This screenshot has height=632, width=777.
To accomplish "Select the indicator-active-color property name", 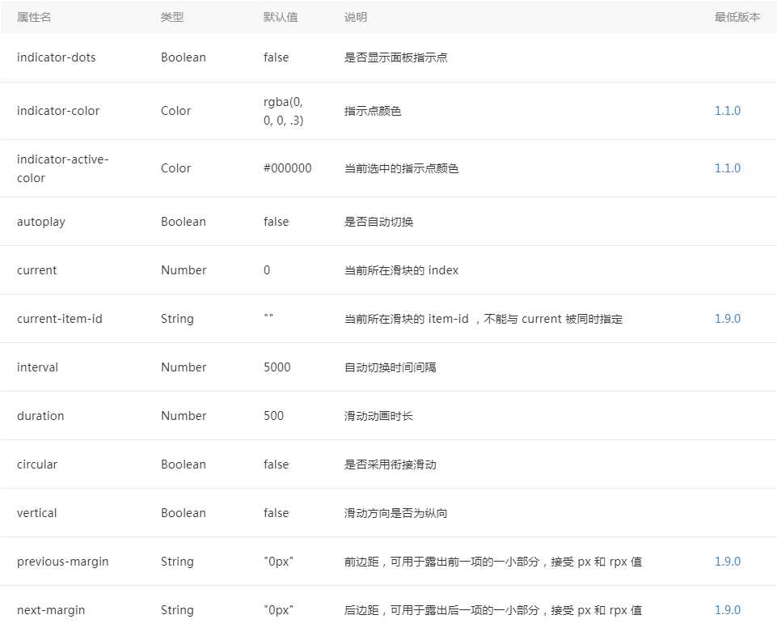I will [x=62, y=168].
